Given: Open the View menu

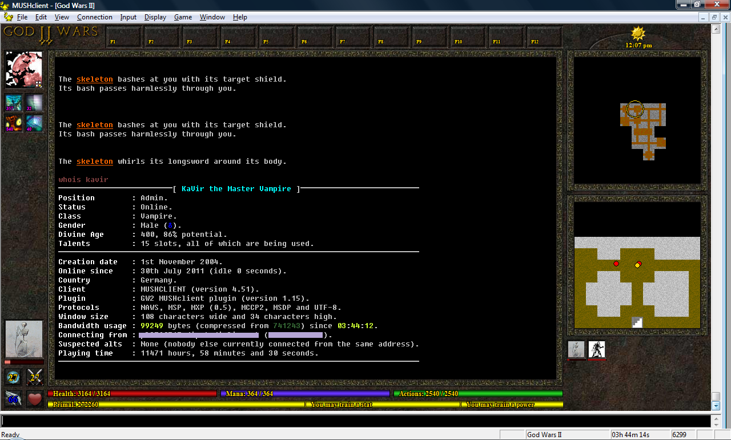Looking at the screenshot, I should tap(62, 17).
